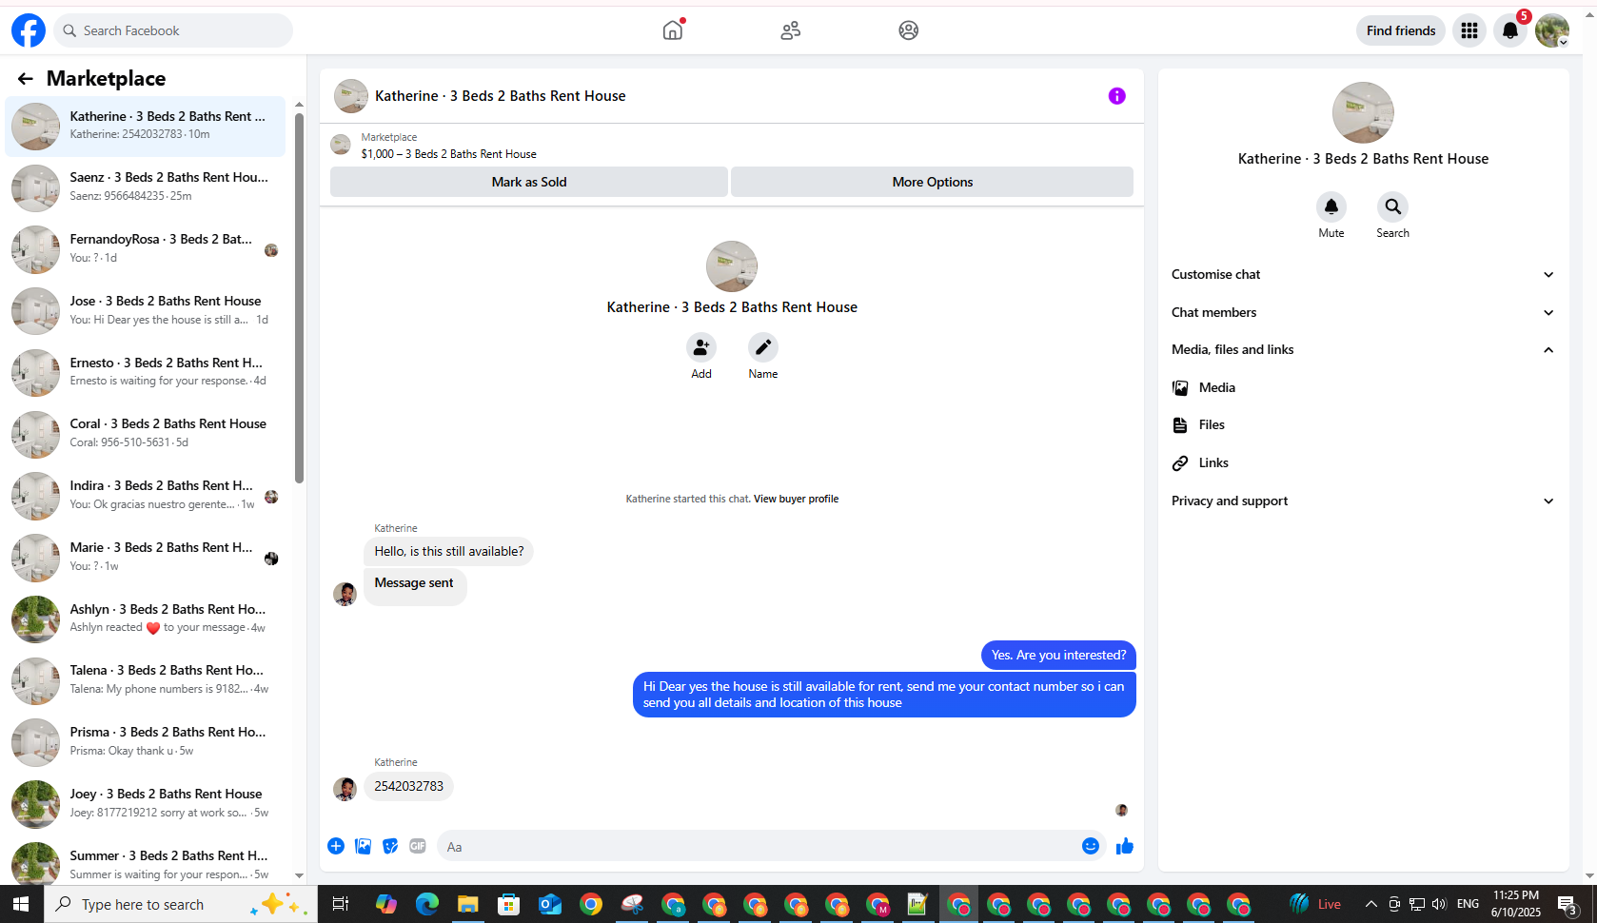Click the Add people icon
1597x923 pixels.
coord(701,347)
